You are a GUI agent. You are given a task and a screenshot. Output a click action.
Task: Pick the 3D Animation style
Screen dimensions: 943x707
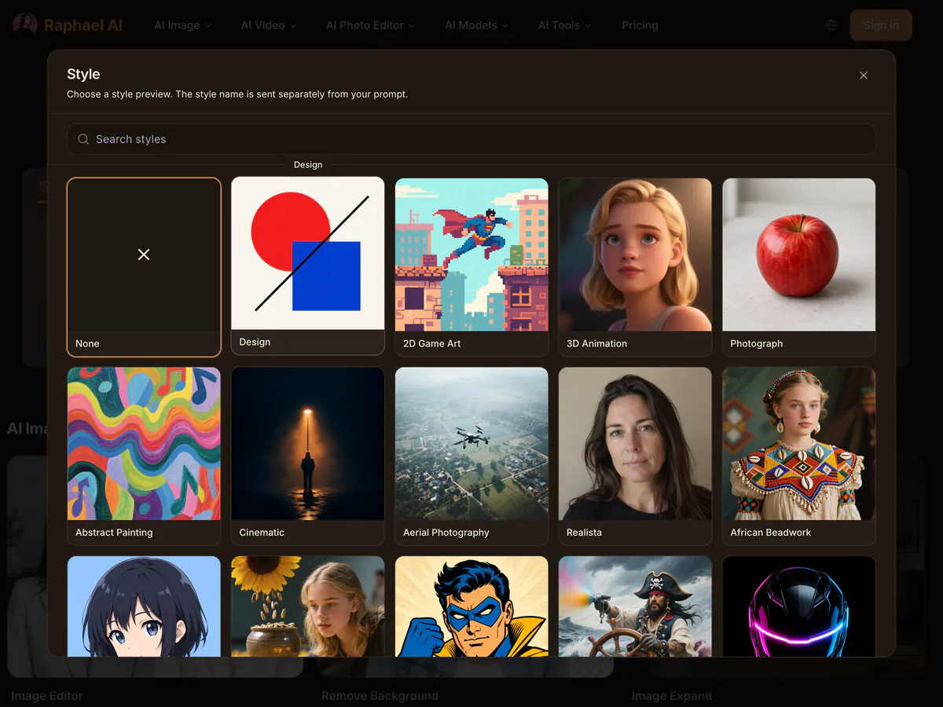click(x=635, y=267)
